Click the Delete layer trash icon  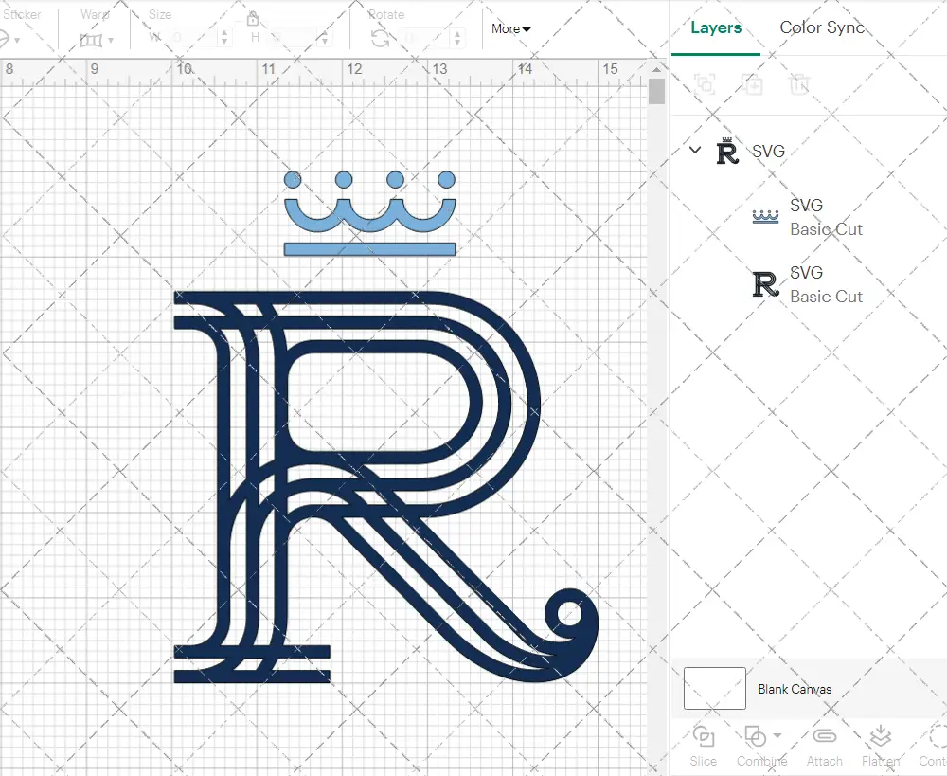pyautogui.click(x=799, y=84)
